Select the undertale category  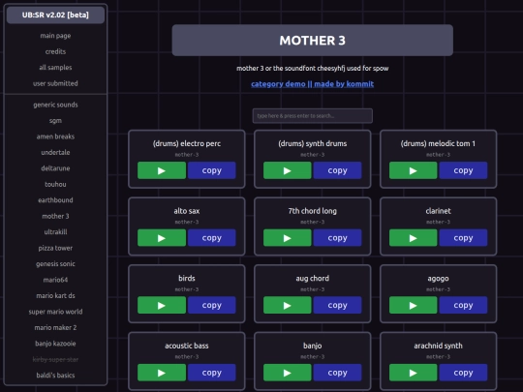click(55, 152)
